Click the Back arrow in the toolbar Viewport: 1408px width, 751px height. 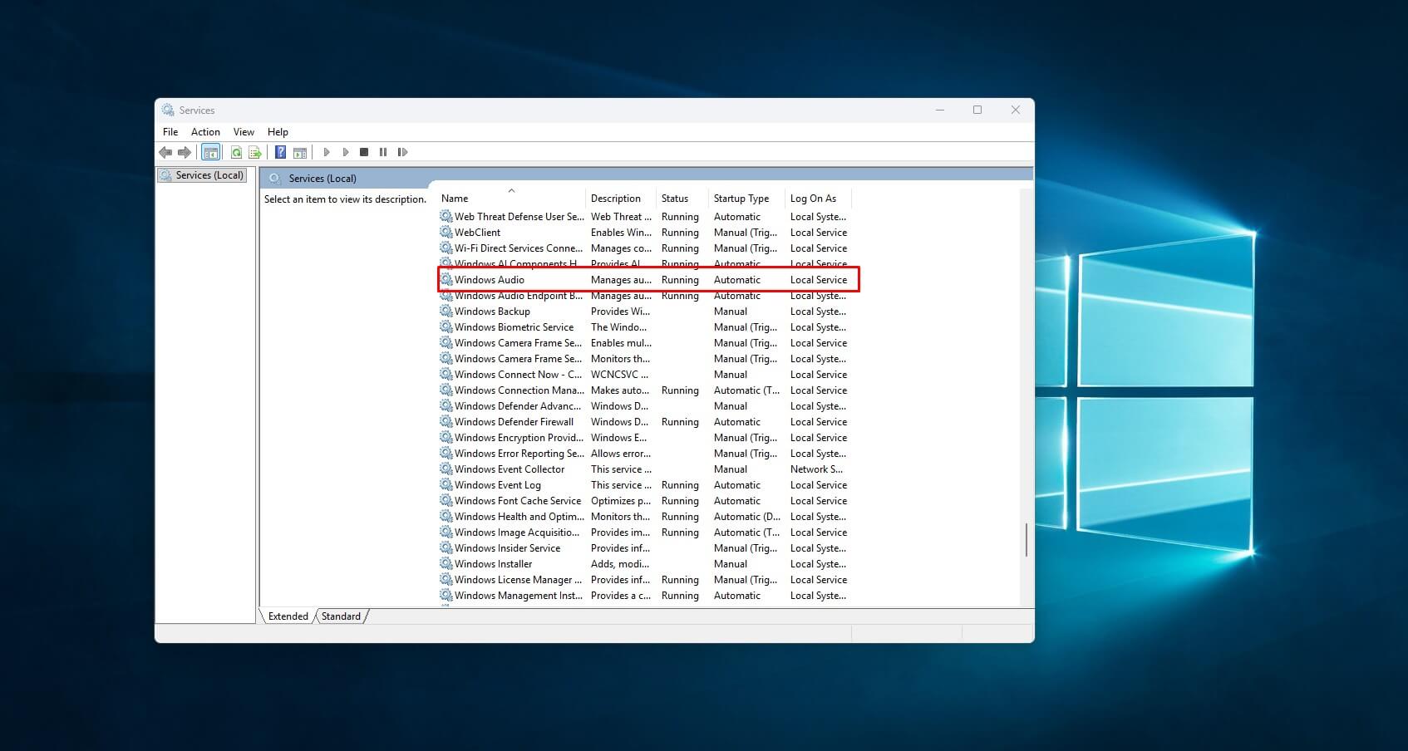click(x=165, y=152)
